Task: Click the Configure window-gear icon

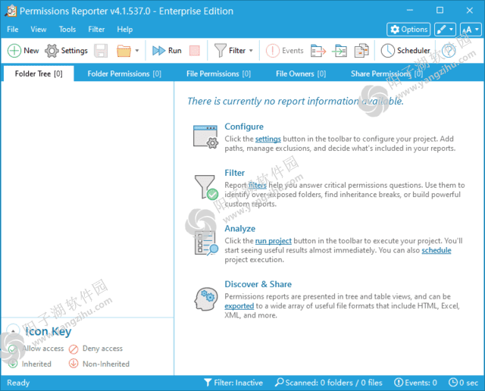Action: 205,136
